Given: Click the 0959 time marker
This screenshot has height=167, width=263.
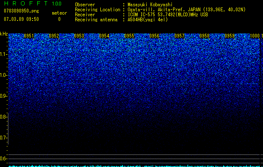Looking at the screenshot, I should click(230, 36).
